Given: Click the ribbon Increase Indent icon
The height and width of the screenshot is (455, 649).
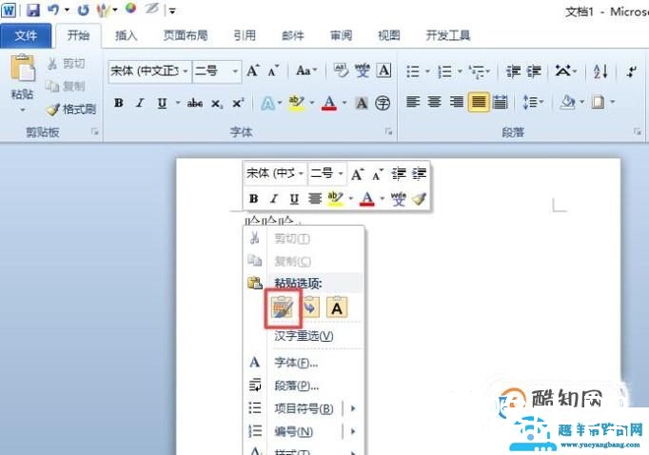Looking at the screenshot, I should (x=534, y=71).
